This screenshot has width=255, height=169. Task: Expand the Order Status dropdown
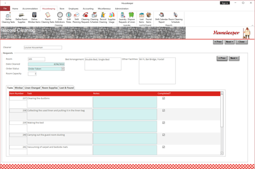(63, 69)
